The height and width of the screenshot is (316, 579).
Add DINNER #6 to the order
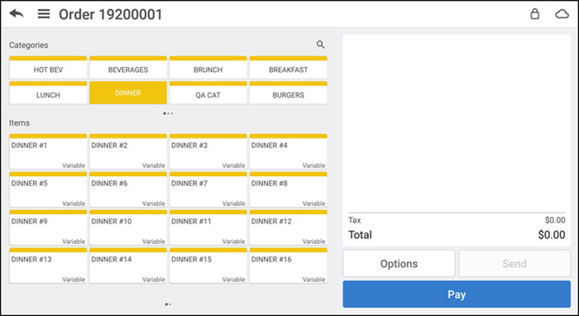128,189
